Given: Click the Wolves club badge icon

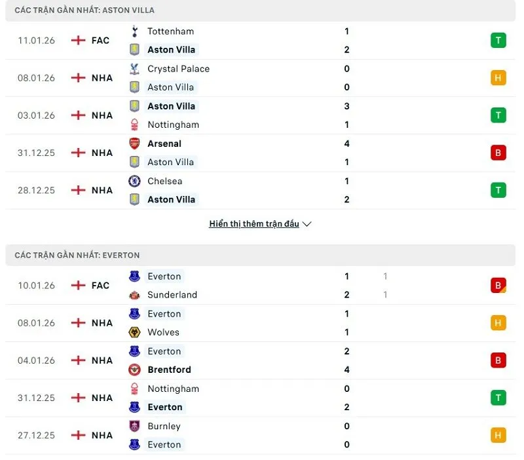Looking at the screenshot, I should [134, 332].
